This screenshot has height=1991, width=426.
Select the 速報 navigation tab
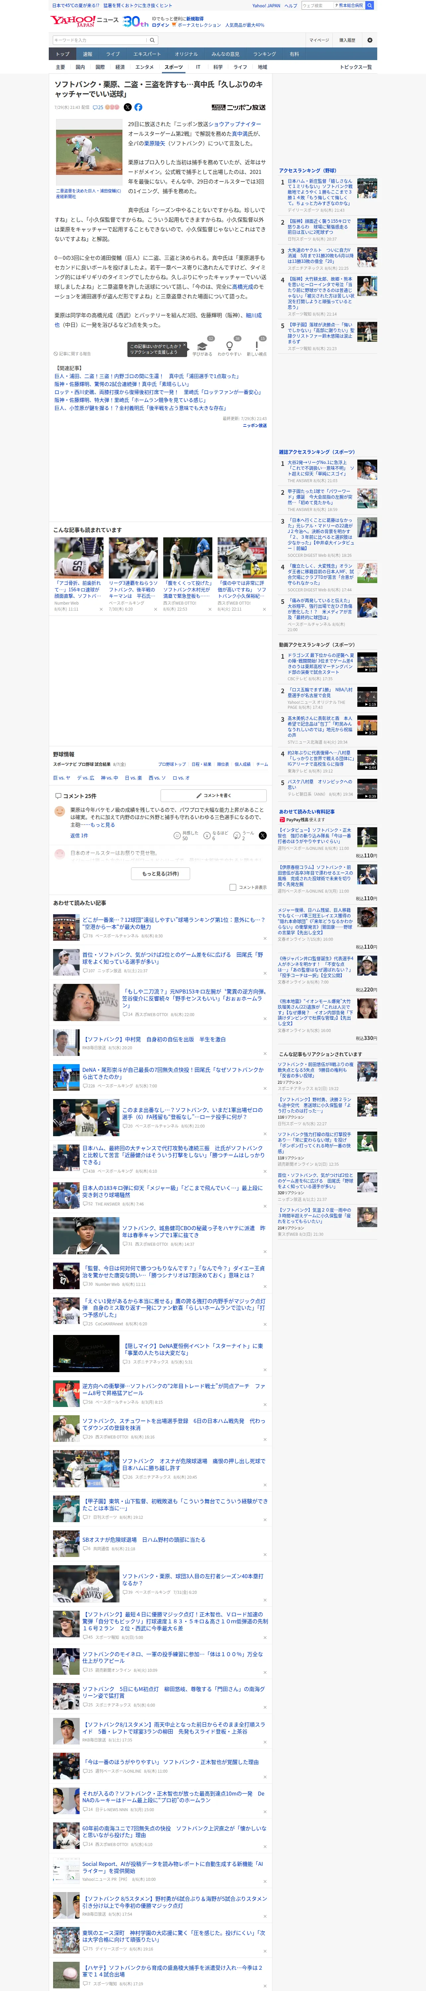point(87,54)
